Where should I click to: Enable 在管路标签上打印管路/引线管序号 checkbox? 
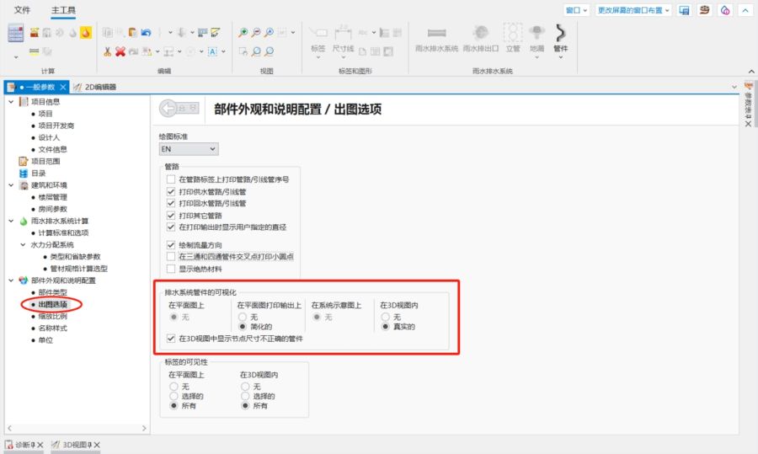pyautogui.click(x=171, y=179)
